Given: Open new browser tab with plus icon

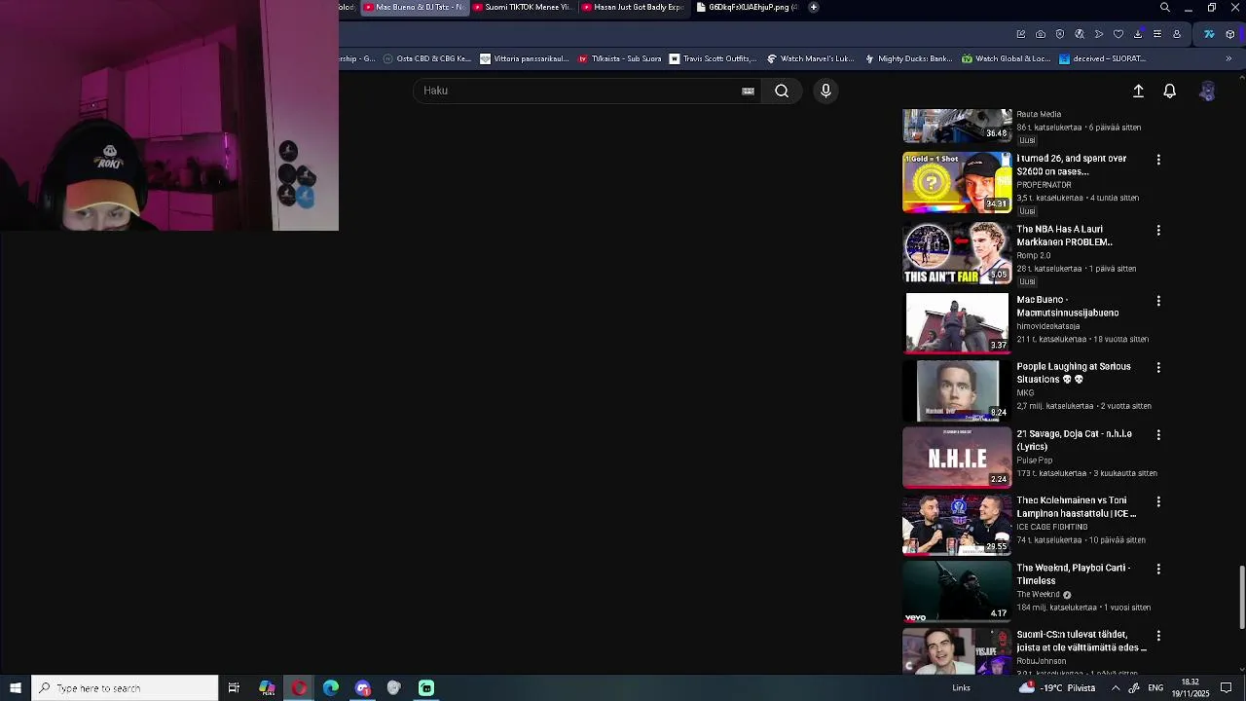Looking at the screenshot, I should click(x=814, y=7).
